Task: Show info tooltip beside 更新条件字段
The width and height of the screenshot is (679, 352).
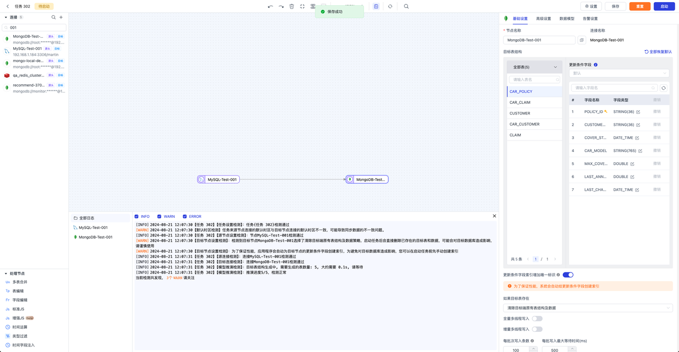Action: click(596, 65)
